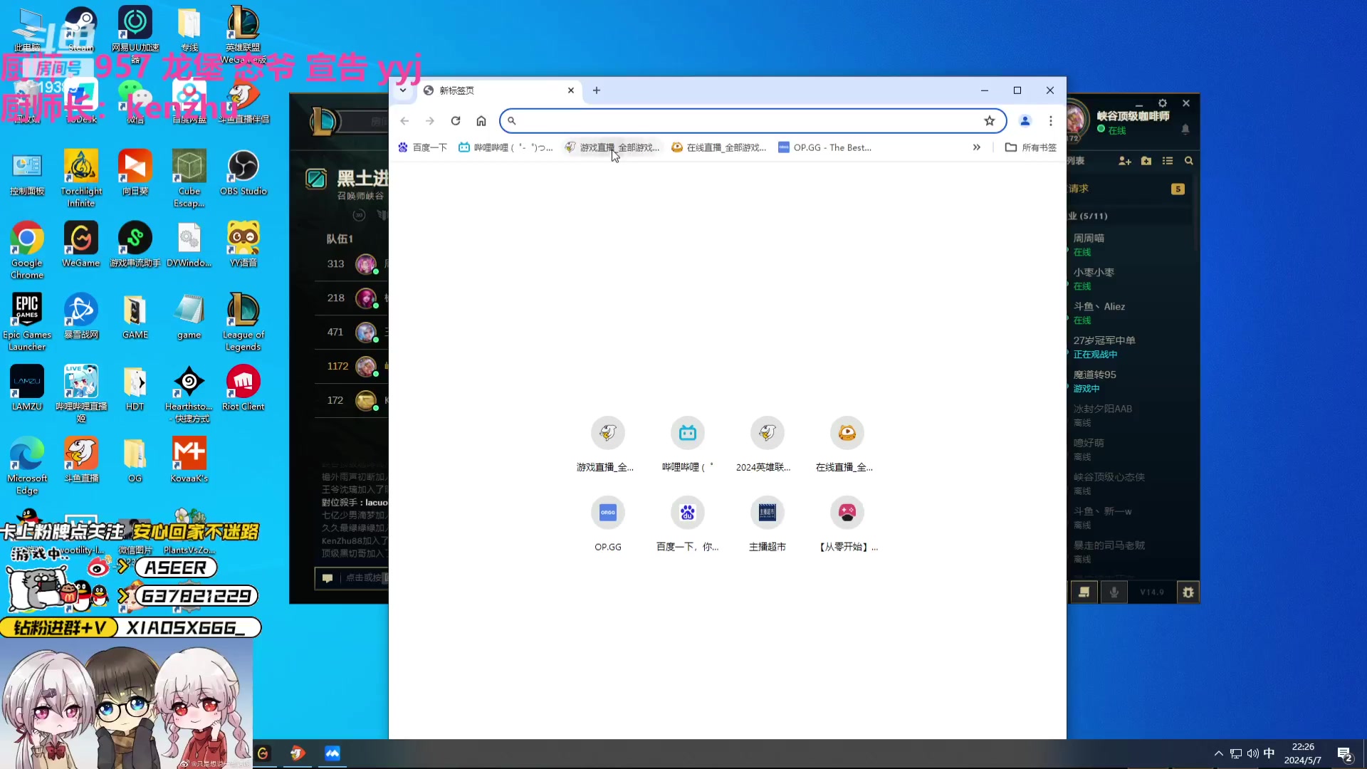1367x769 pixels.
Task: Open OBS Studio desktop icon
Action: 243,172
